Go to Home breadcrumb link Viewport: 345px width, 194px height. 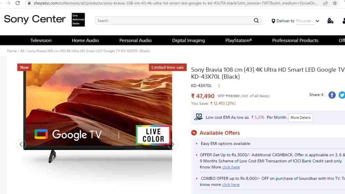(12, 51)
